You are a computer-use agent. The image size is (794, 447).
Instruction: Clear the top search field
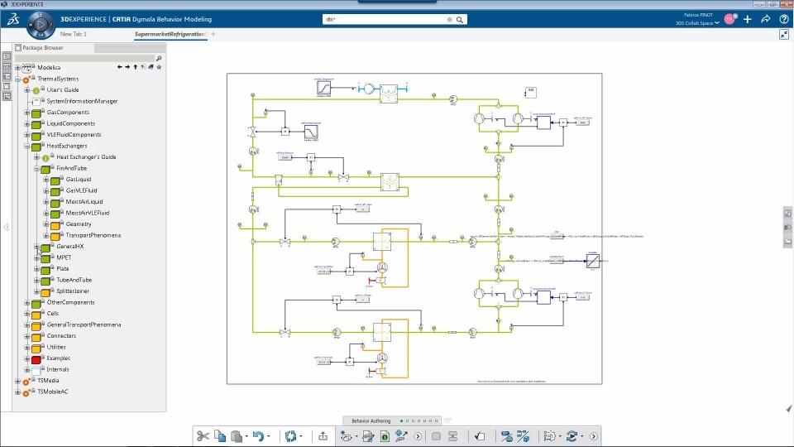click(449, 20)
